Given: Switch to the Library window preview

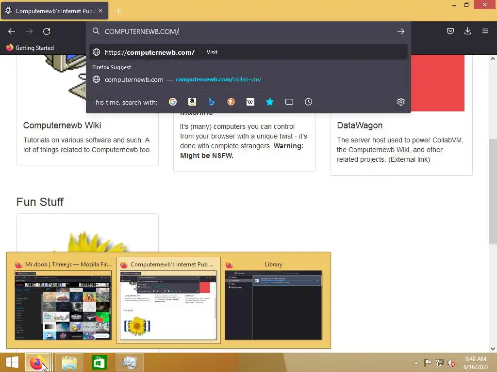Looking at the screenshot, I should tap(274, 300).
